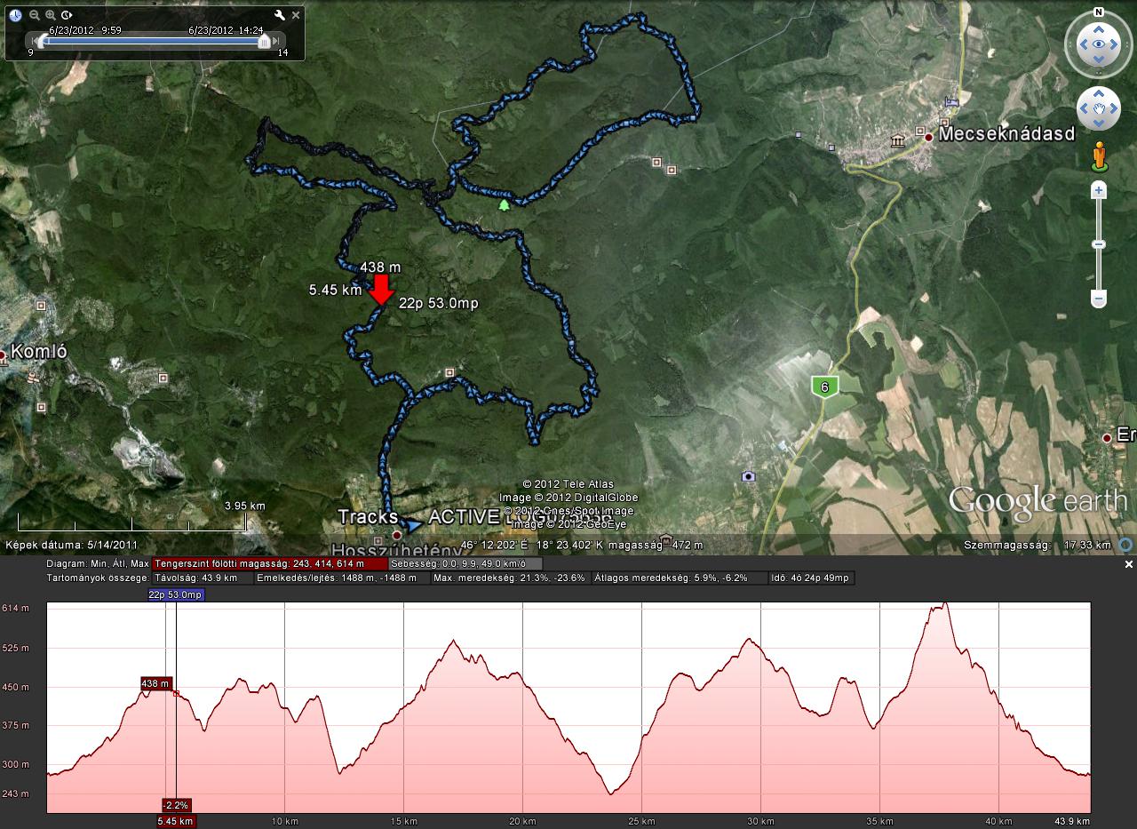Click the Tracks label on map
1137x829 pixels.
[368, 517]
